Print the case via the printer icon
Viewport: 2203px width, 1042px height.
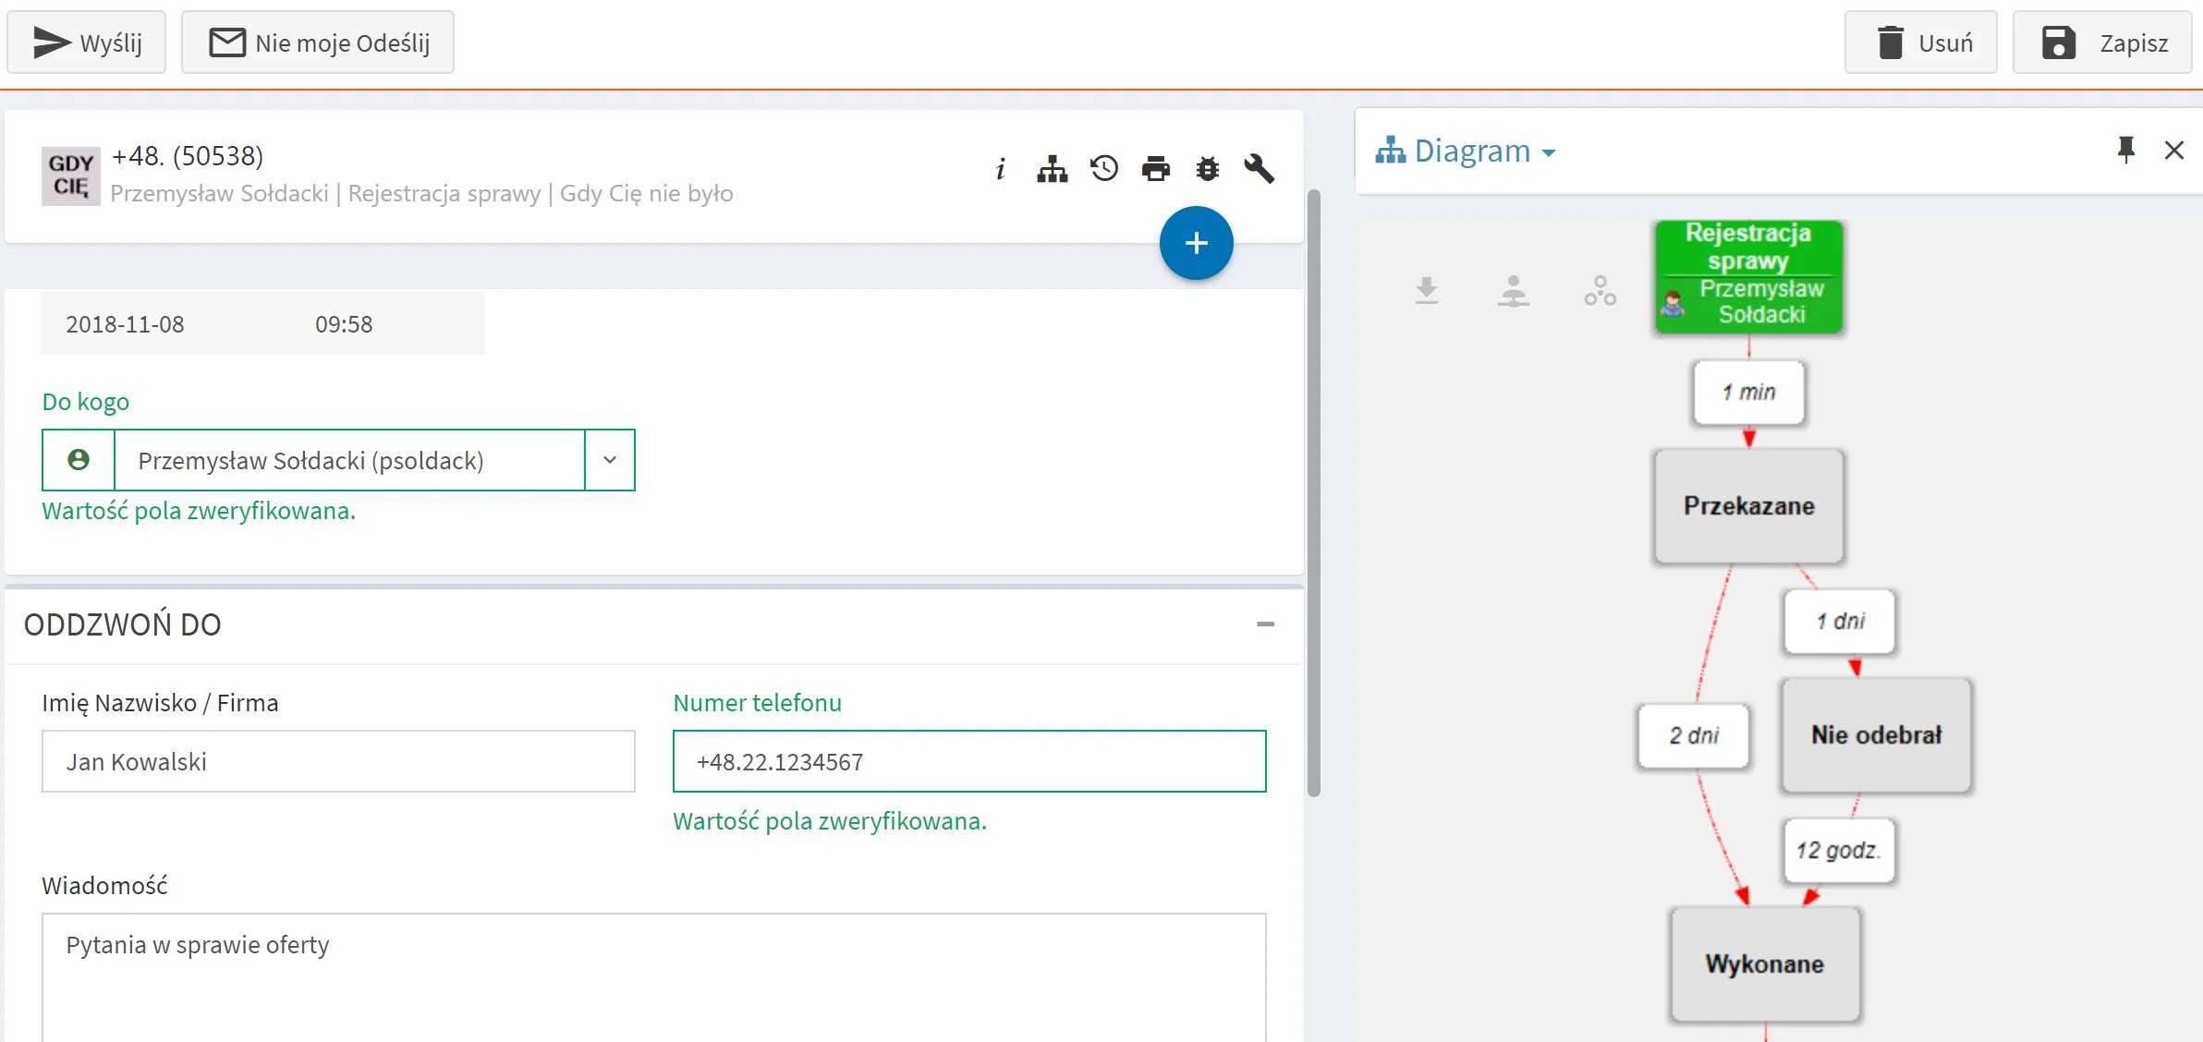pos(1156,169)
